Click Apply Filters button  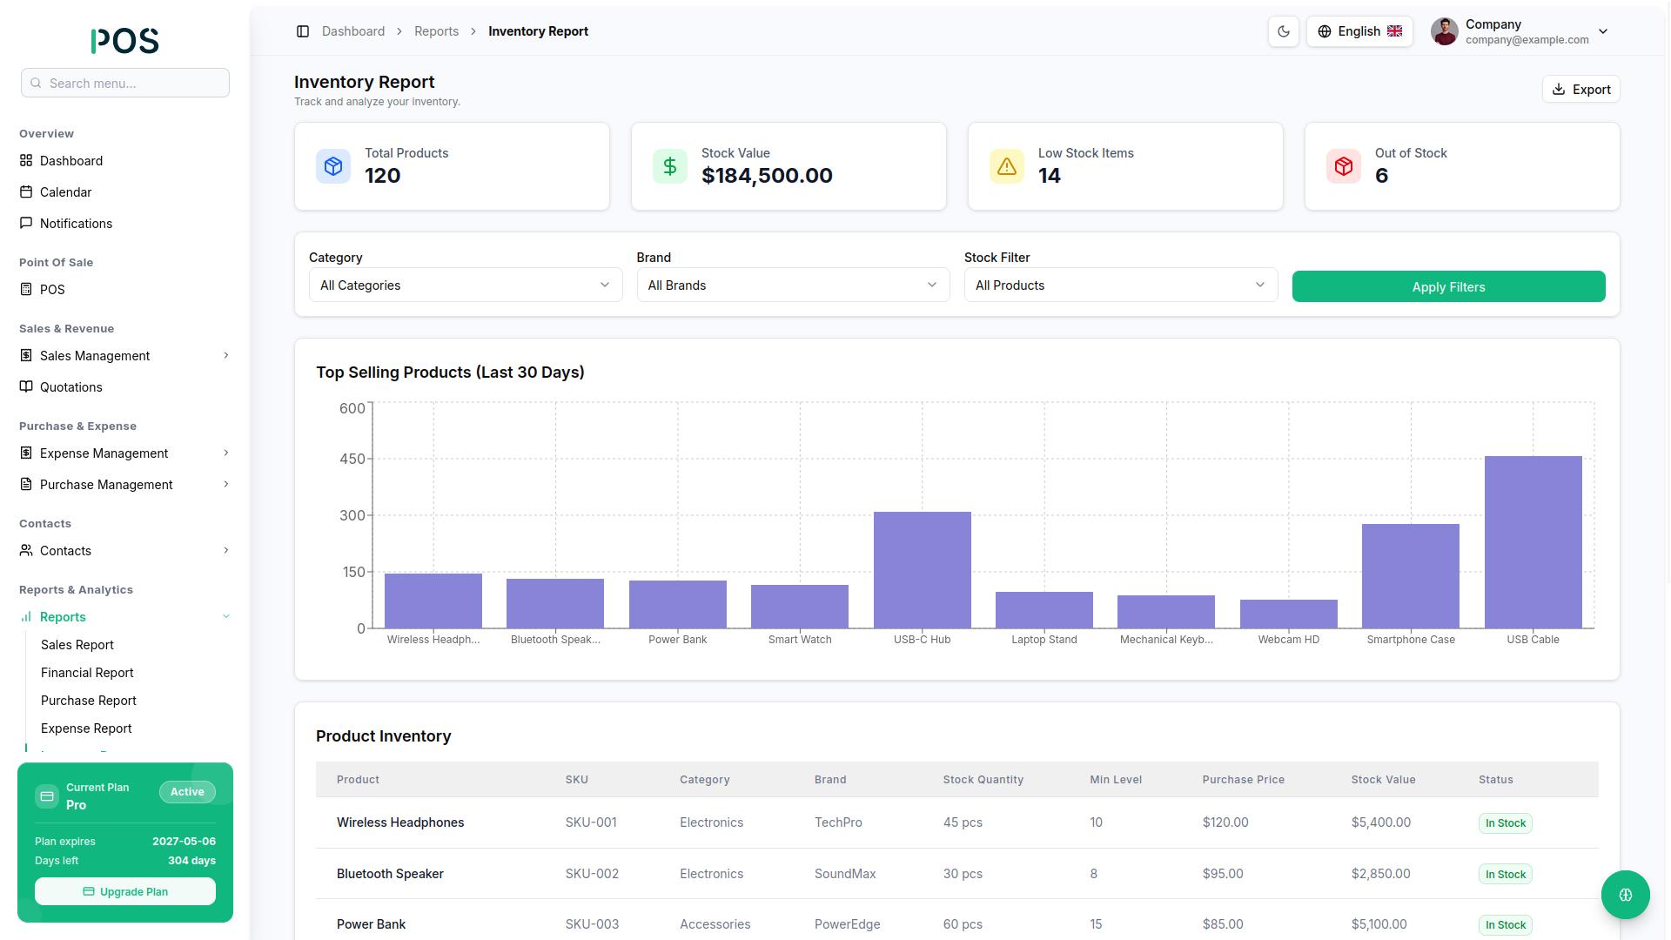pos(1448,286)
